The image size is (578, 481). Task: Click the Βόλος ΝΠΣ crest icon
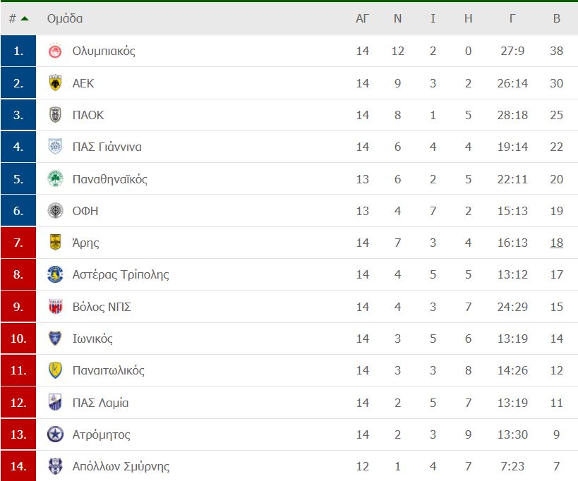[55, 306]
